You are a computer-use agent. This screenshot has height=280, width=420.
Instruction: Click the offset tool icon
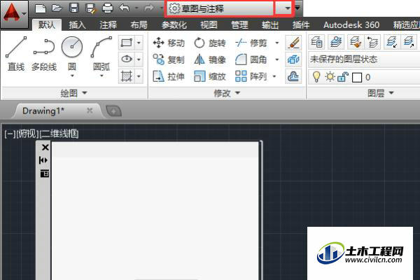(x=293, y=76)
